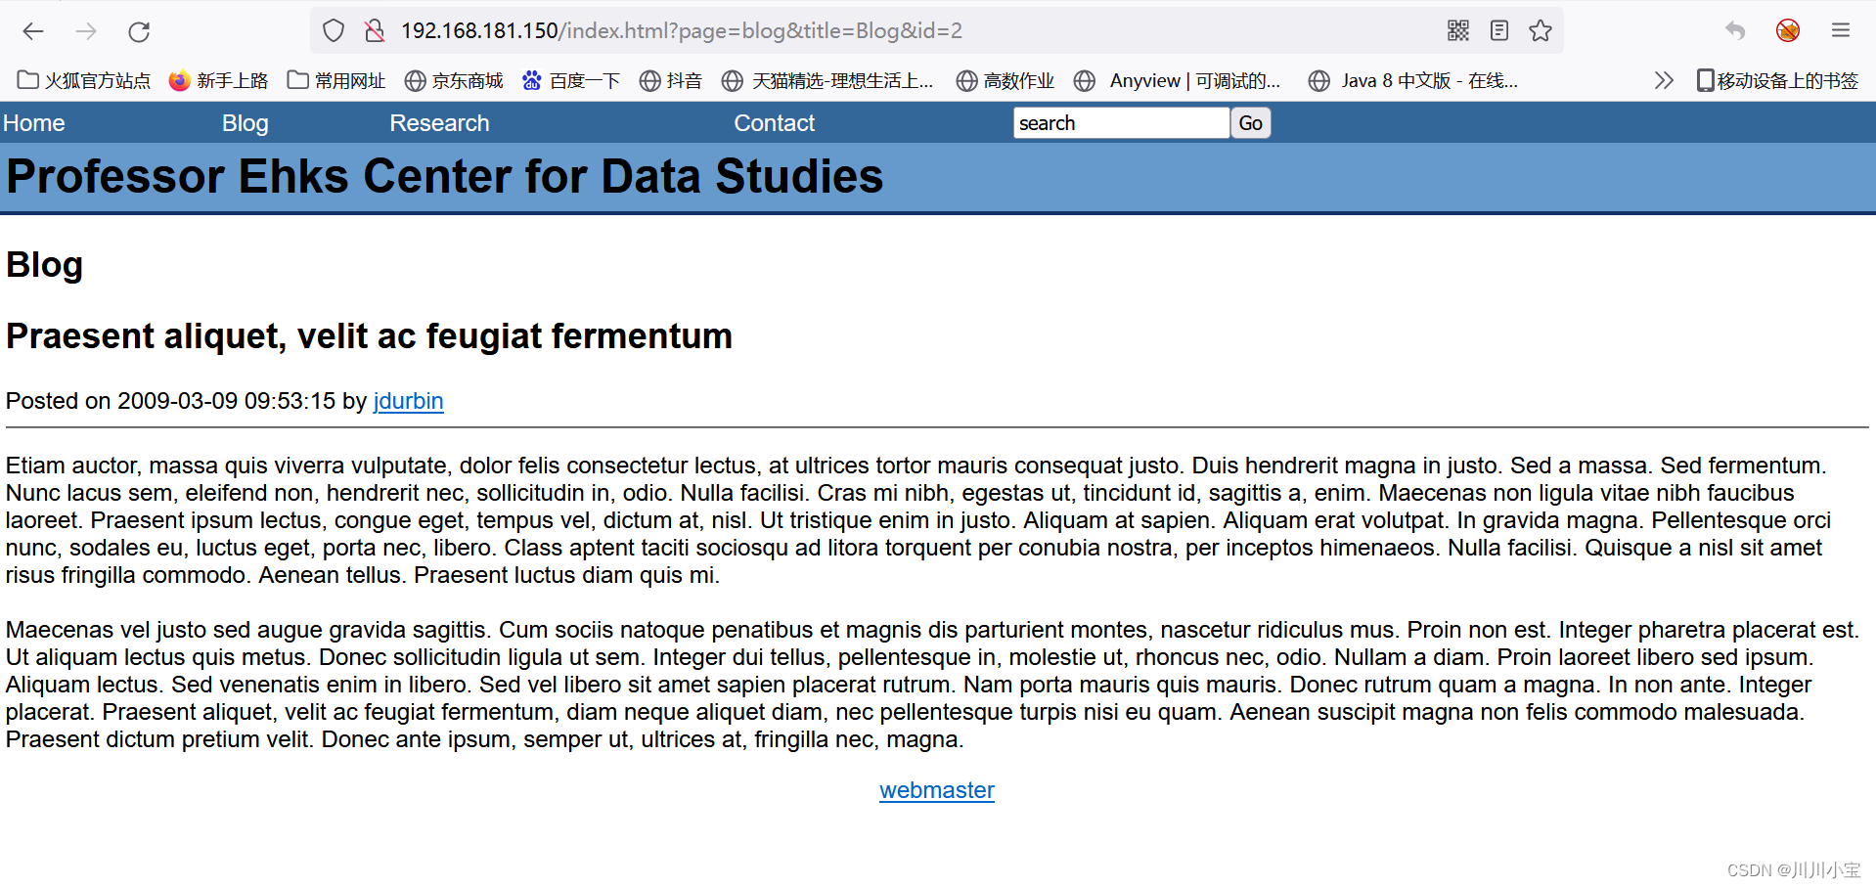Open 移动设备上的书签 folder
Screen dimensions: 1876x888
tap(1777, 80)
